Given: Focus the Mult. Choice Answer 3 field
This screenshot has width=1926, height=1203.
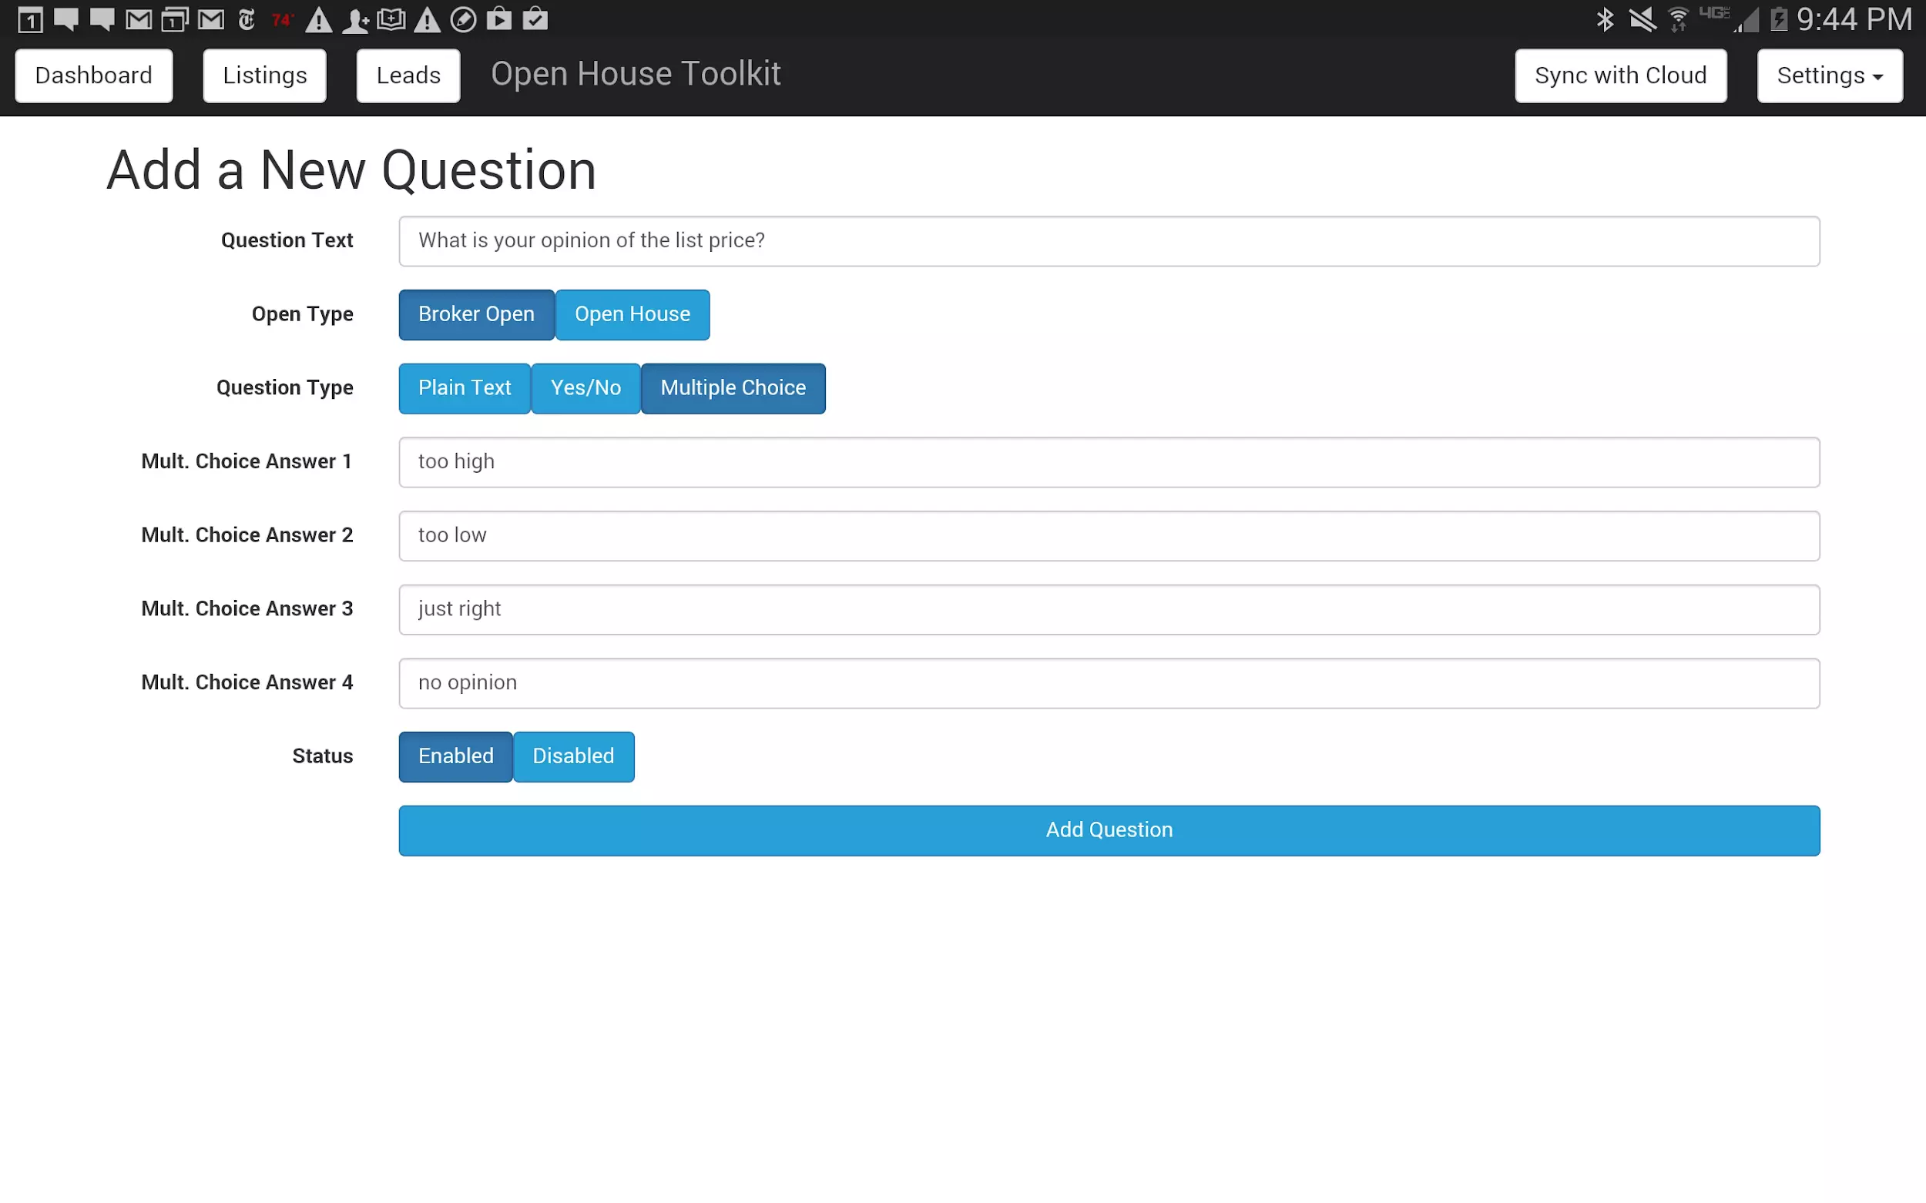Looking at the screenshot, I should tap(1109, 609).
